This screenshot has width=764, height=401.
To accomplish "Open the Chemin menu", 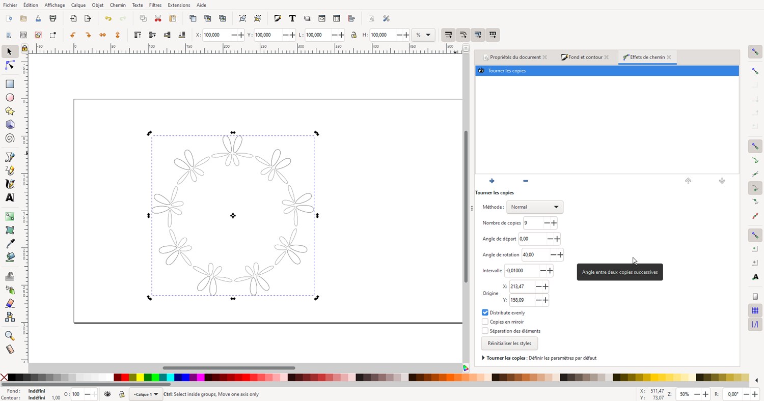I will [118, 5].
